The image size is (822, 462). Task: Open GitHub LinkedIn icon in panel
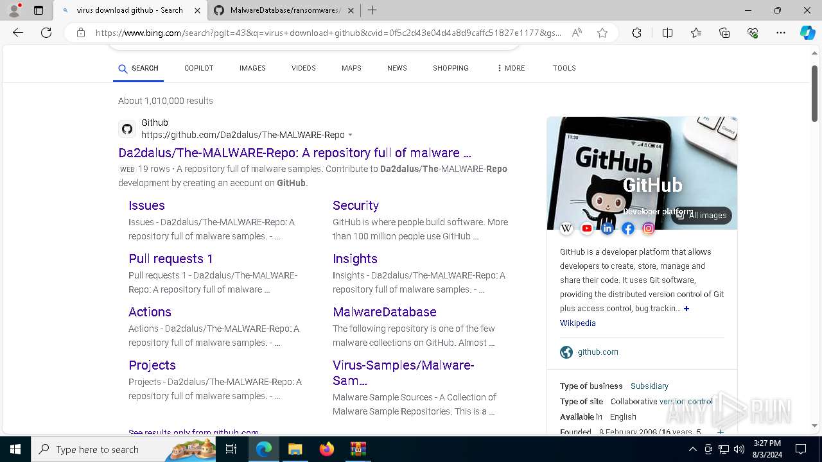pyautogui.click(x=608, y=228)
